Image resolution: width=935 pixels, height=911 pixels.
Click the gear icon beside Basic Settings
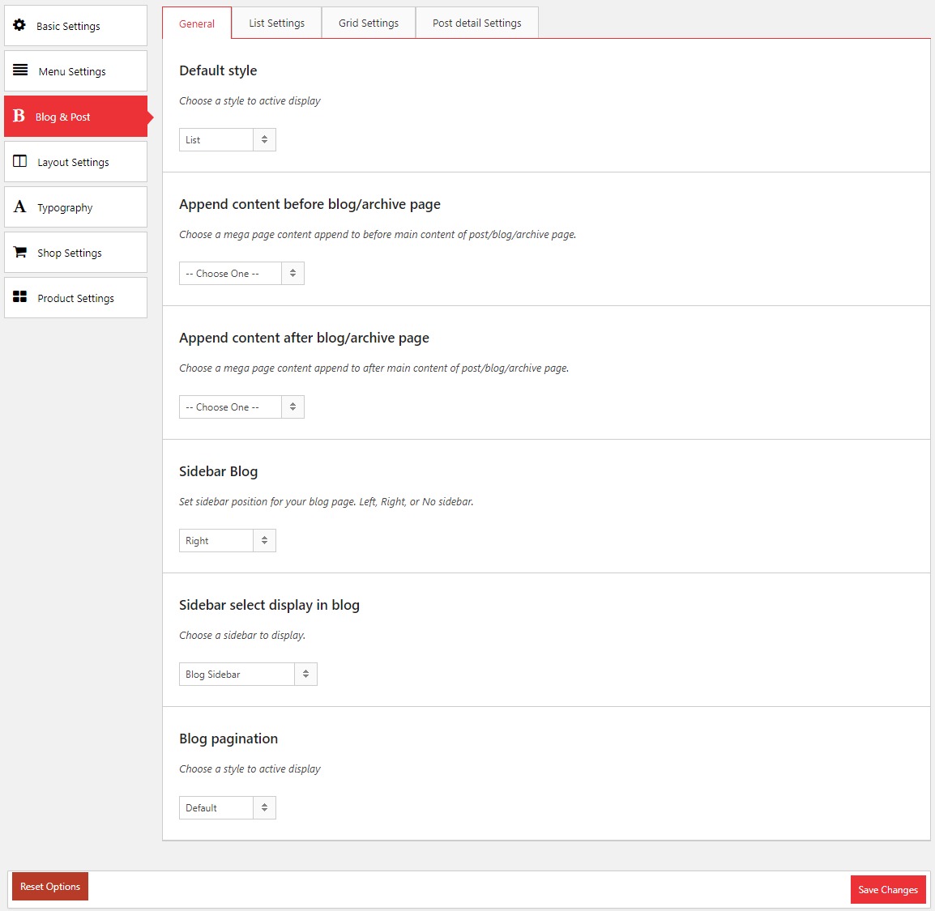coord(19,25)
